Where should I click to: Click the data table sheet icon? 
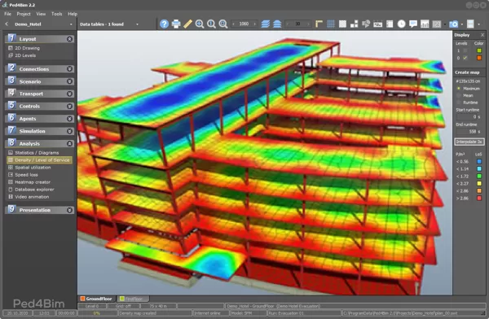click(x=390, y=24)
